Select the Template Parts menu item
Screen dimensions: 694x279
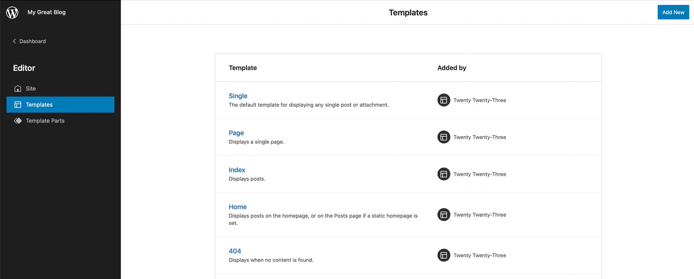[45, 120]
